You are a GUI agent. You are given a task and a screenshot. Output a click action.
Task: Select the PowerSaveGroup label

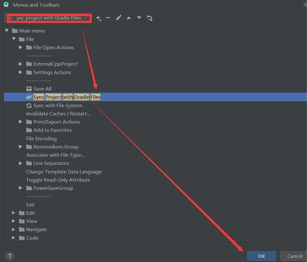tap(53, 188)
